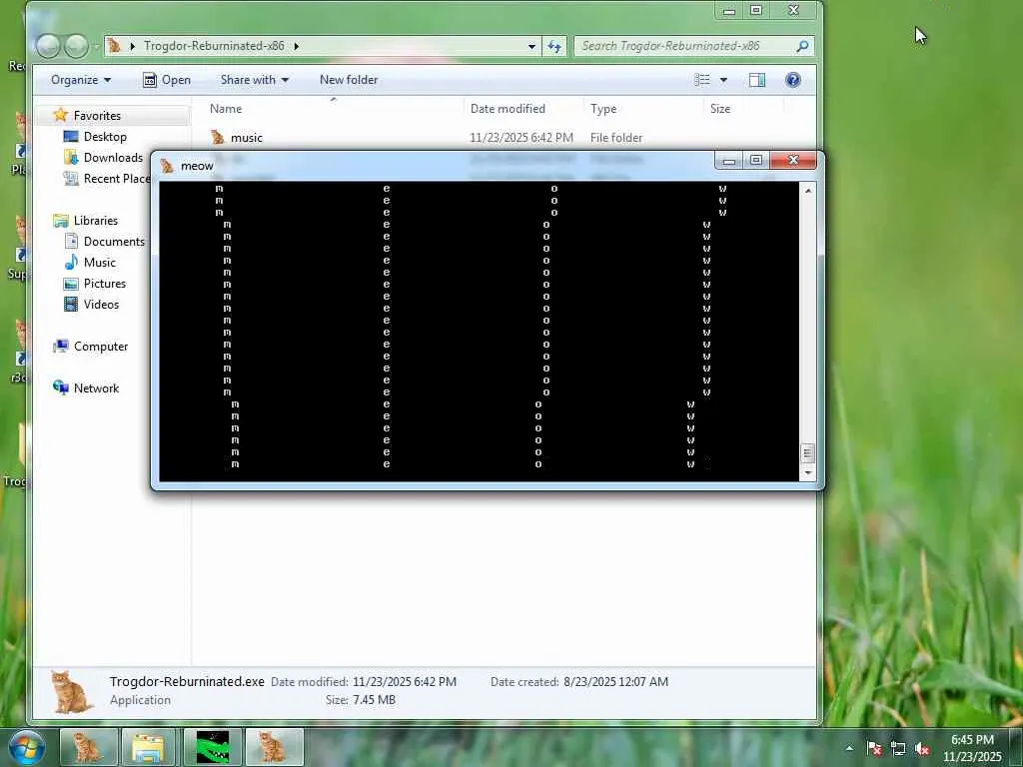Click meow window scrollbar up arrow
The height and width of the screenshot is (767, 1023).
(807, 191)
